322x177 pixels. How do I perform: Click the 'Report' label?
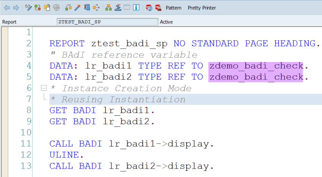tap(9, 22)
